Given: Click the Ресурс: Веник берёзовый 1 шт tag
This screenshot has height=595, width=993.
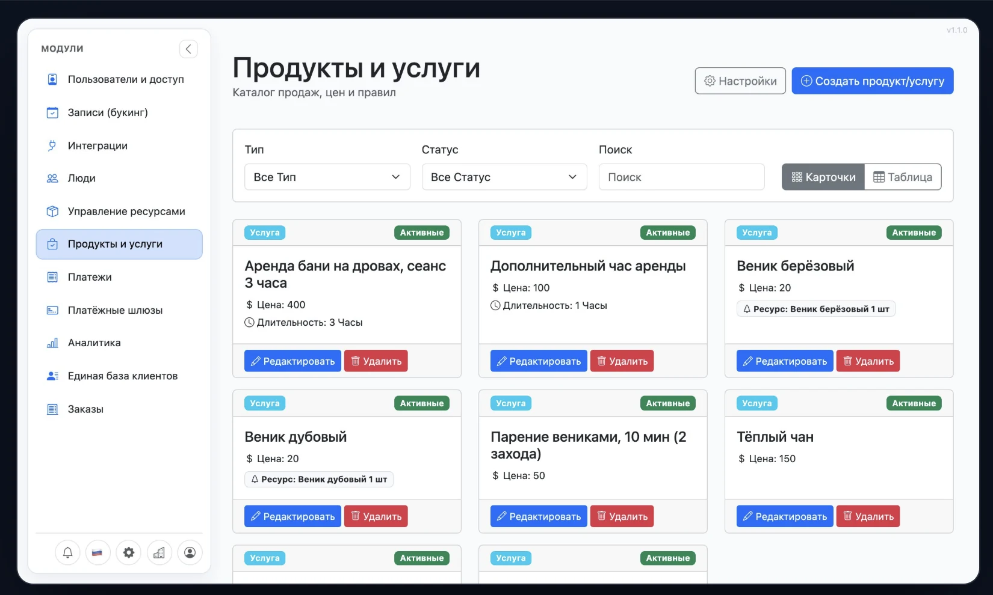Looking at the screenshot, I should click(x=816, y=309).
